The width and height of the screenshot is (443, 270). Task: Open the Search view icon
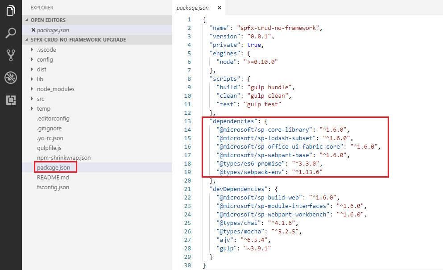(x=11, y=33)
